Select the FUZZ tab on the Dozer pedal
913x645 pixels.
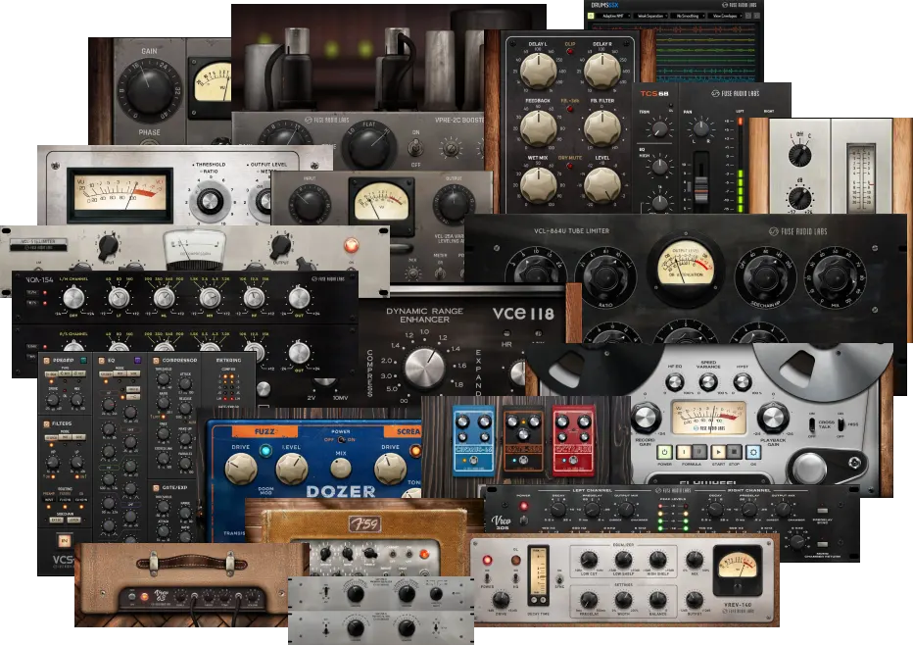click(264, 430)
